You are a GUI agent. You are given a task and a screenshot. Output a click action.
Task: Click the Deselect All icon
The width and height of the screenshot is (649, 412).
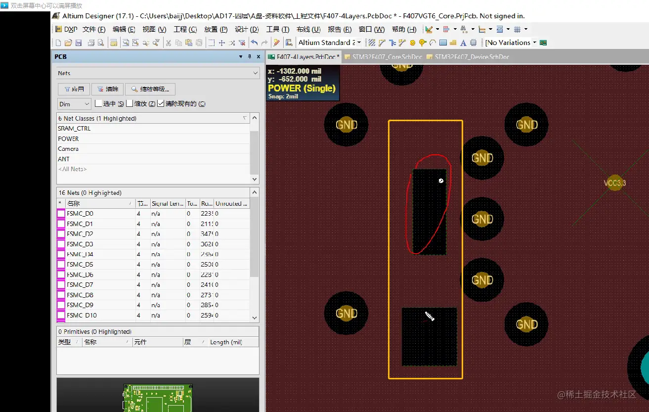point(232,43)
